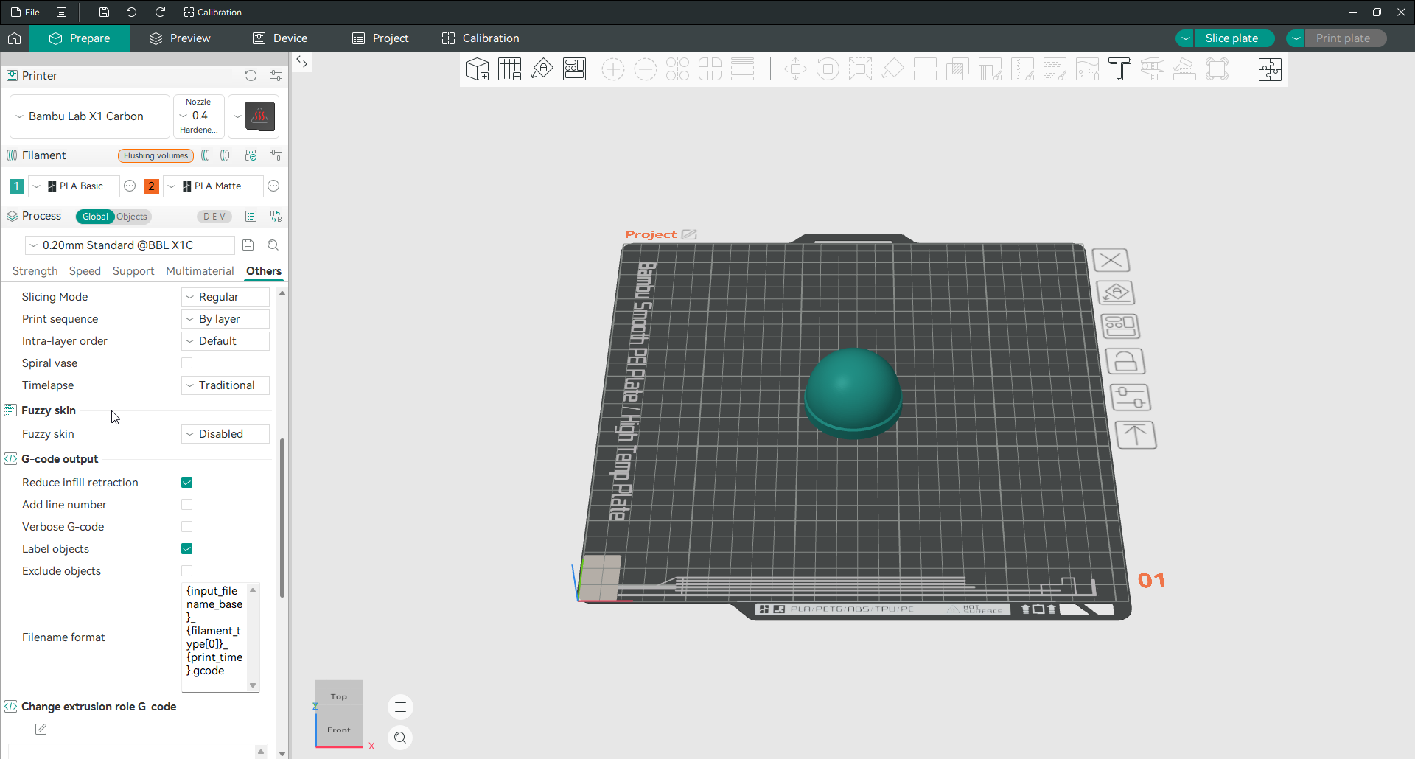Click the Redo arrow icon
Viewport: 1415px width, 759px height.
(x=160, y=12)
